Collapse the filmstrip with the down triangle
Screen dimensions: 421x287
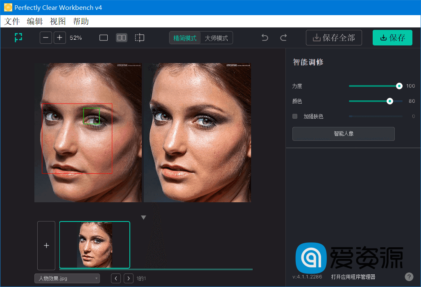143,217
